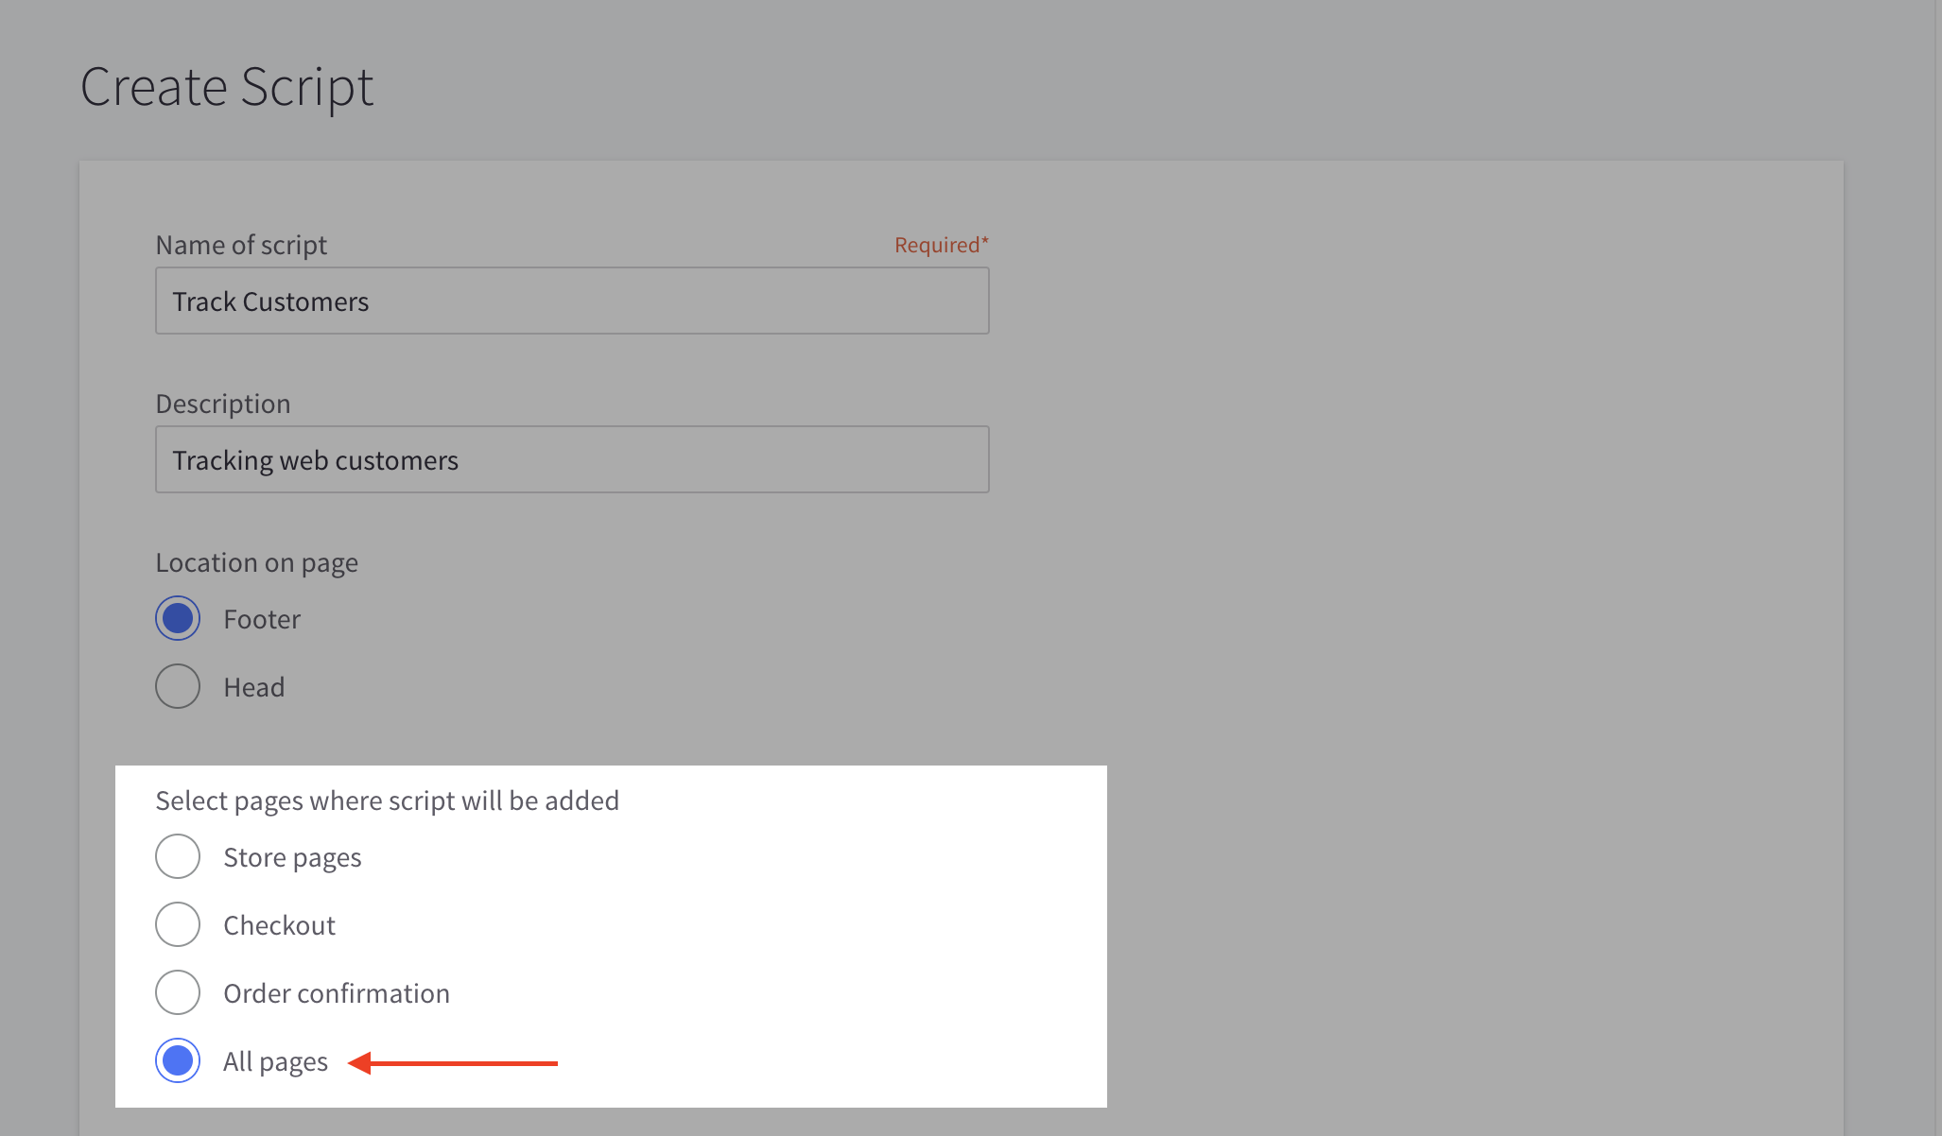Click the text Track Customers
Screen dimensions: 1942x1136
click(x=269, y=301)
